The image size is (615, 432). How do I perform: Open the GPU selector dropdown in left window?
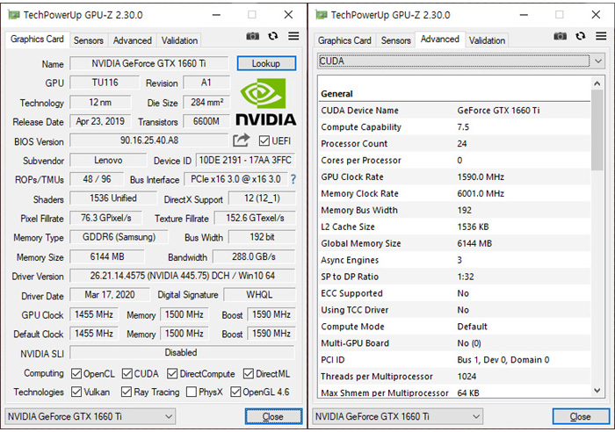point(90,416)
